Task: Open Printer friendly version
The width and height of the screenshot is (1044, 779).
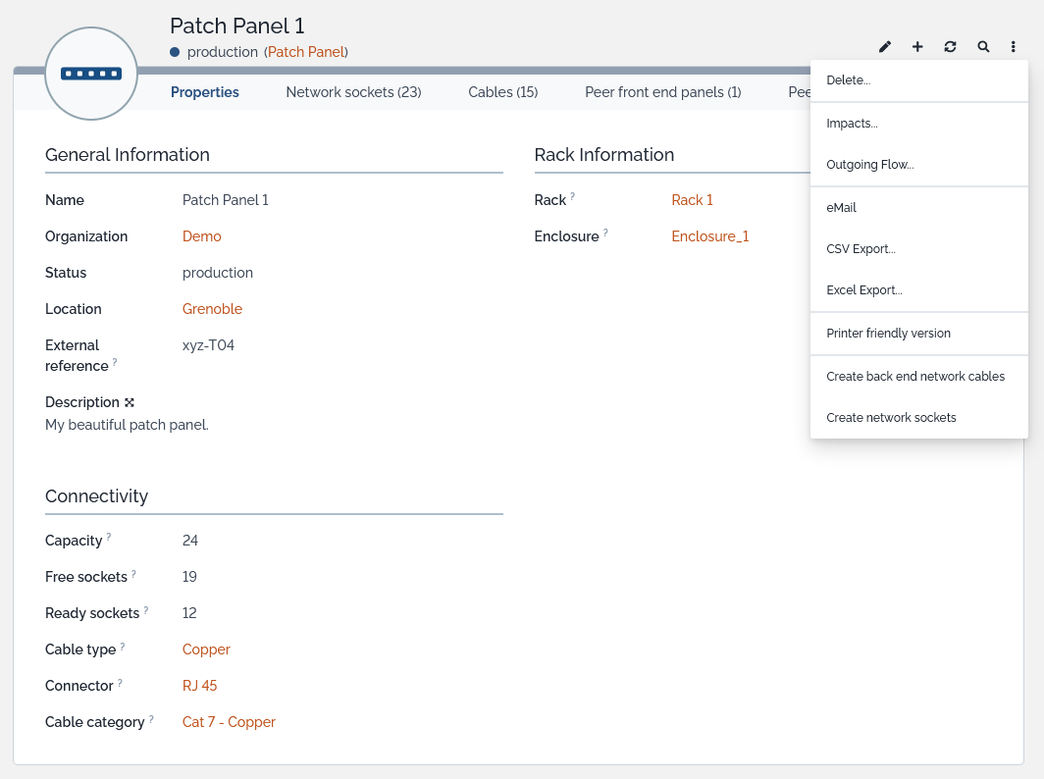Action: click(x=888, y=334)
